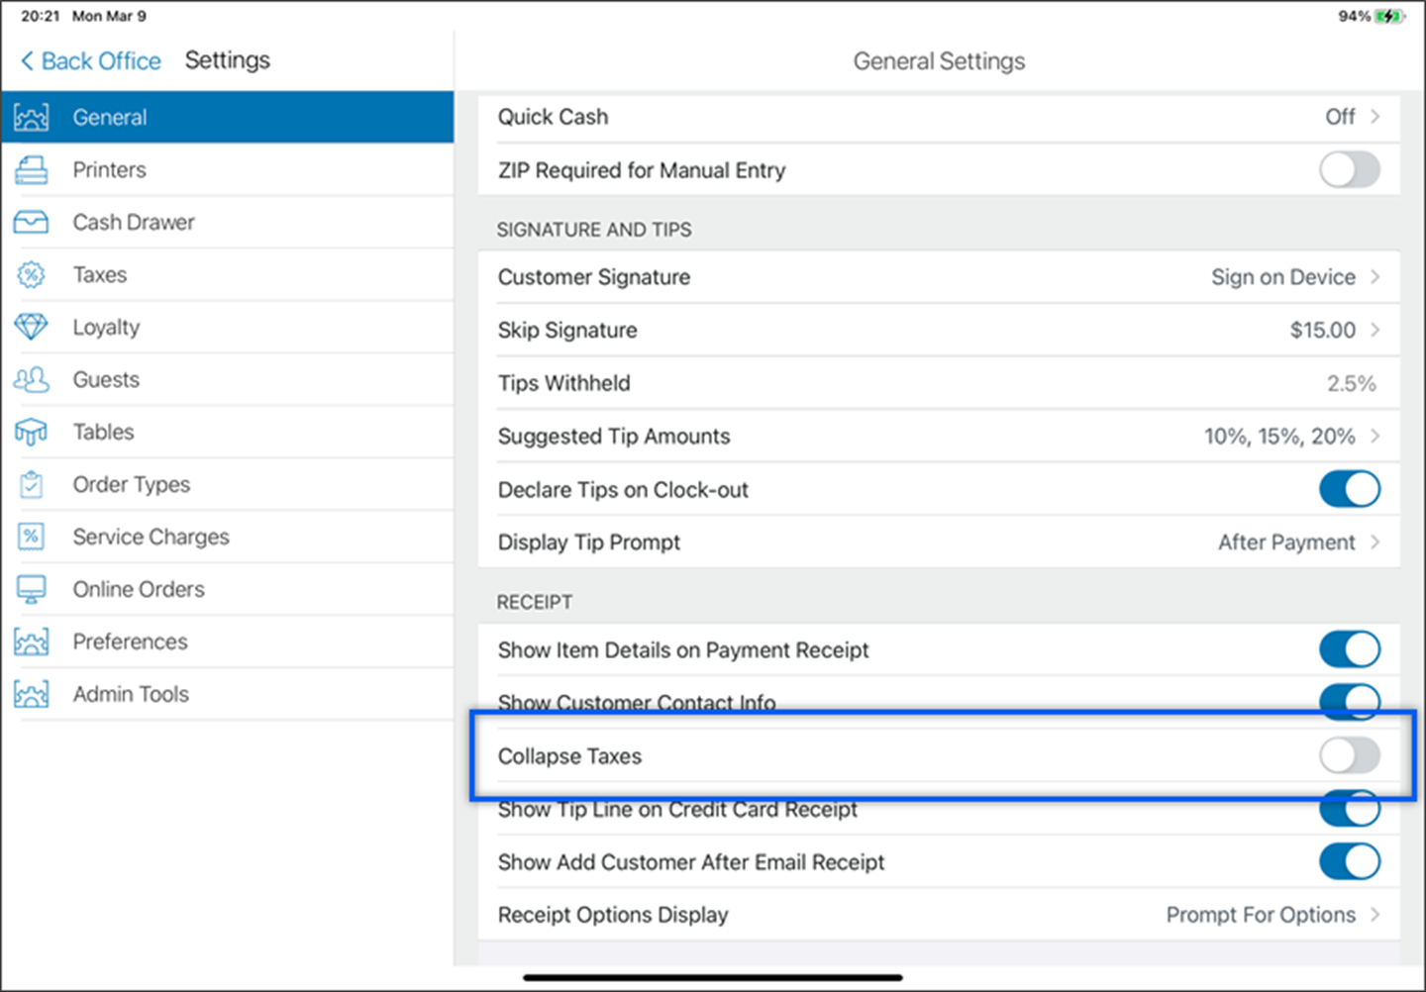The width and height of the screenshot is (1426, 992).
Task: Open Skip Signature chevron
Action: pyautogui.click(x=1375, y=330)
